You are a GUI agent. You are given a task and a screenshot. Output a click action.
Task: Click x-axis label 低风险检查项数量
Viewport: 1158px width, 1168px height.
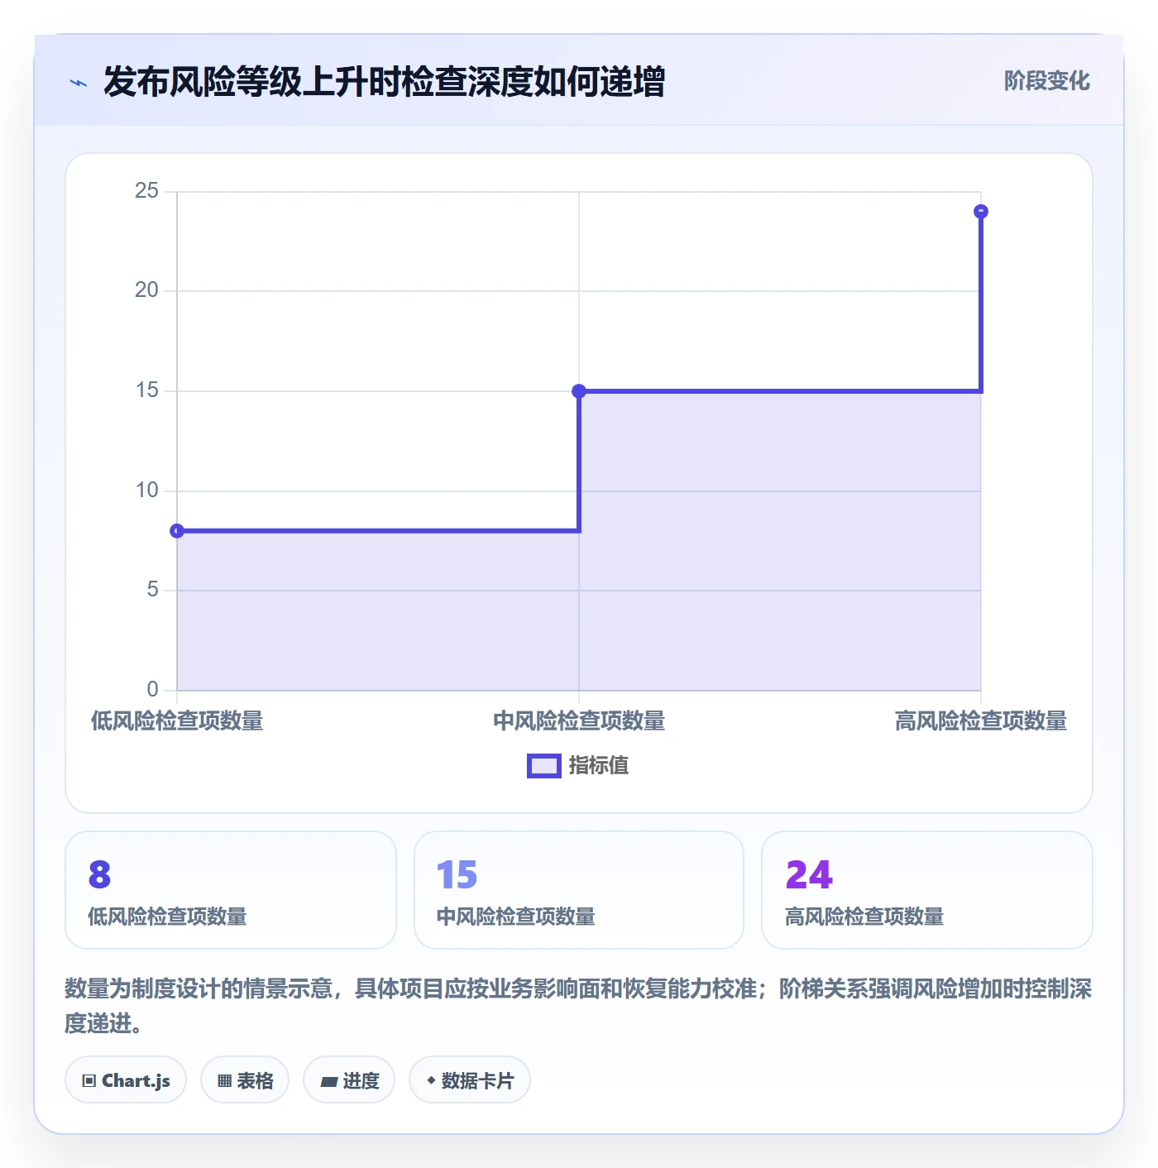177,721
